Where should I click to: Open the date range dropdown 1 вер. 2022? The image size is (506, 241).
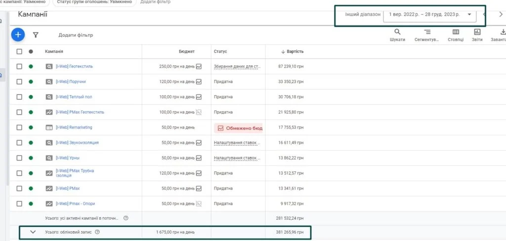click(429, 14)
